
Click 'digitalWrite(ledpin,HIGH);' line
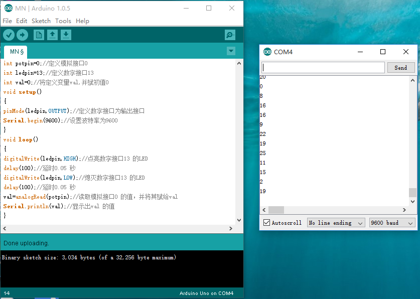pyautogui.click(x=76, y=159)
